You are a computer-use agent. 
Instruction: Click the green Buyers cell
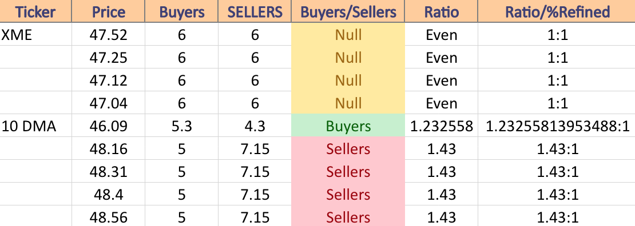(x=348, y=126)
